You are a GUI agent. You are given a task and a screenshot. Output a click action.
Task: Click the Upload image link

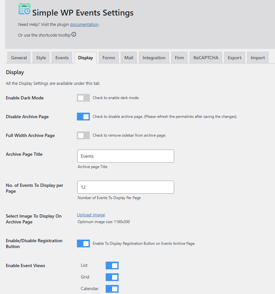(91, 215)
